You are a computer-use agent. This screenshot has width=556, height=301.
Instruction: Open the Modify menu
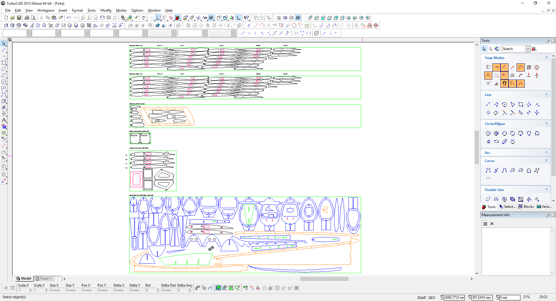(x=106, y=10)
